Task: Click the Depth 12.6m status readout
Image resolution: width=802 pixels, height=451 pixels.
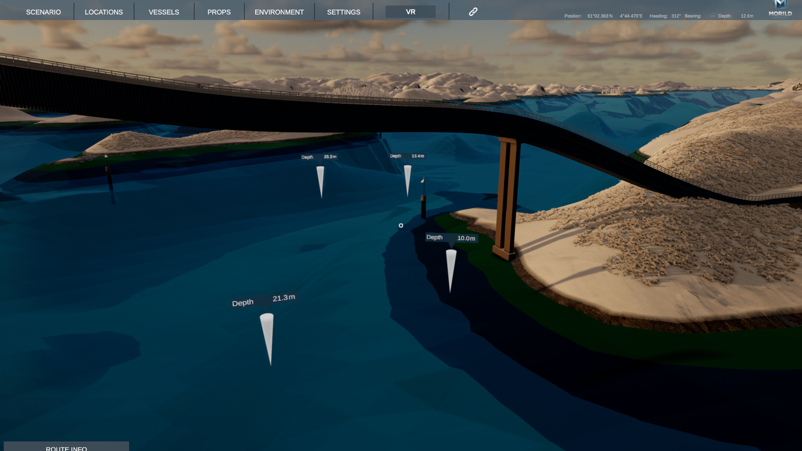Action: click(736, 16)
